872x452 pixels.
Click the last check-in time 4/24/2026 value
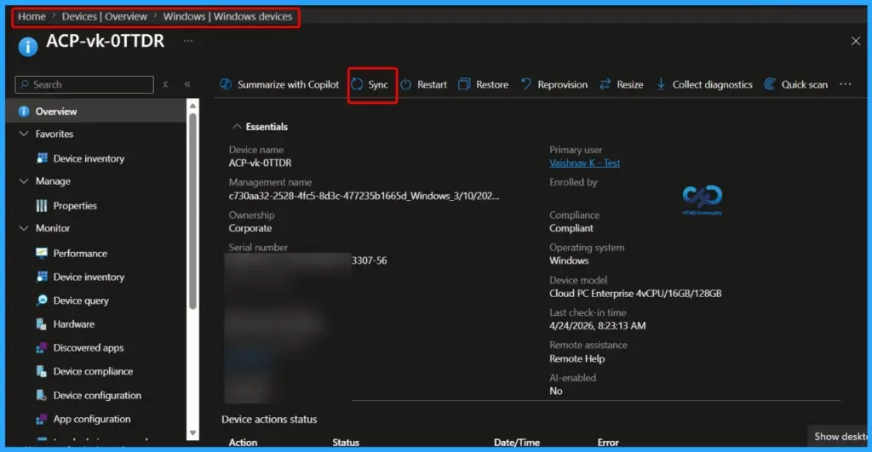click(x=597, y=326)
